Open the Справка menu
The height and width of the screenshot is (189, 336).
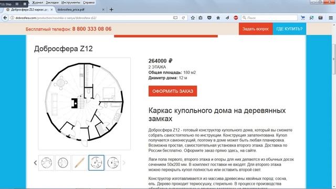coord(89,3)
